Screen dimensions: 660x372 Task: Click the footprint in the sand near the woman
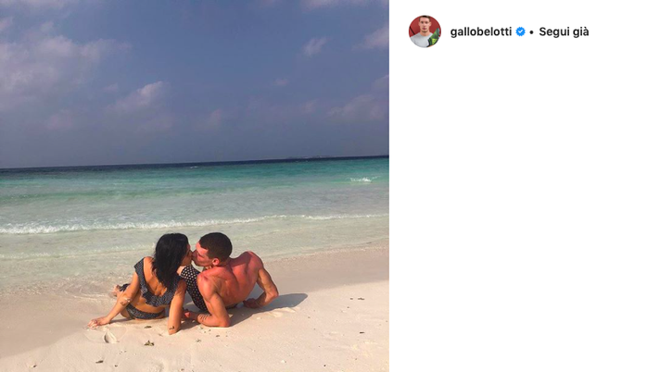[x=110, y=336]
